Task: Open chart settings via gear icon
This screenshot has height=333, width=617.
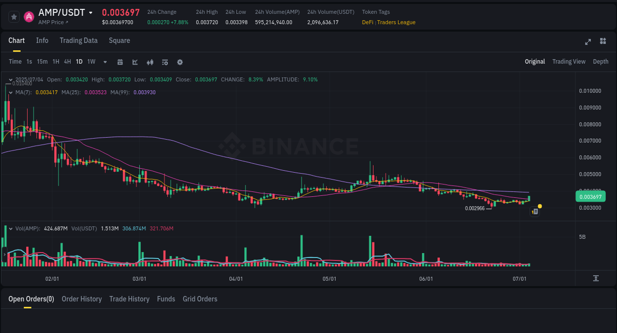Action: [x=180, y=62]
